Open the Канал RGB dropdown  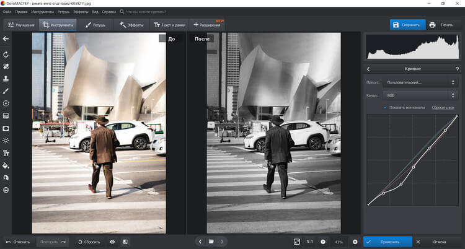[421, 95]
